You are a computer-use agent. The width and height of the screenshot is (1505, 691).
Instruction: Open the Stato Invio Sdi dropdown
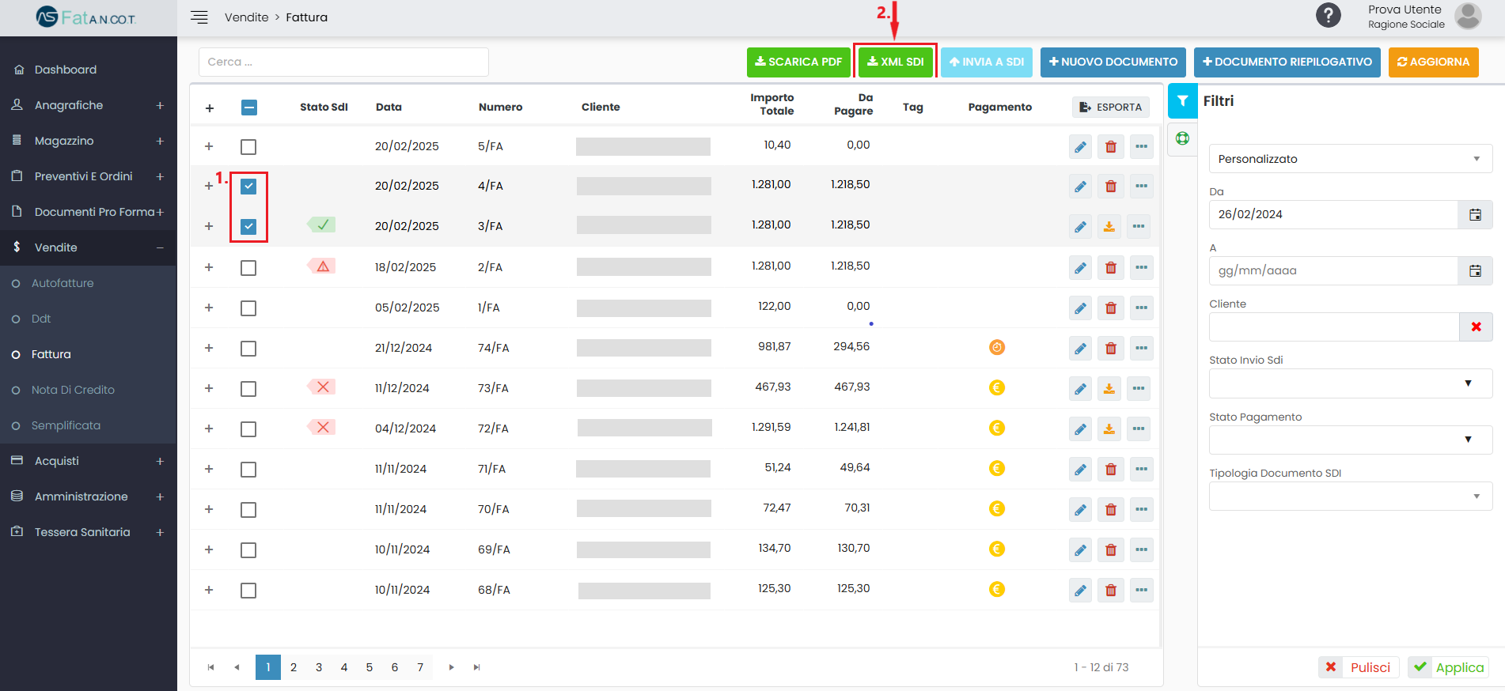[x=1350, y=384]
